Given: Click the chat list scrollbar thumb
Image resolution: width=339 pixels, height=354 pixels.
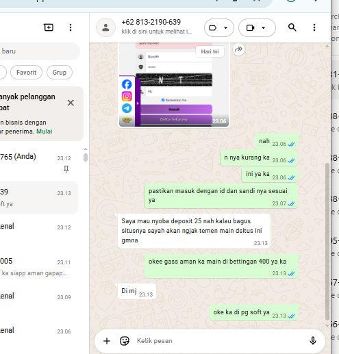Looking at the screenshot, I should coord(86,157).
